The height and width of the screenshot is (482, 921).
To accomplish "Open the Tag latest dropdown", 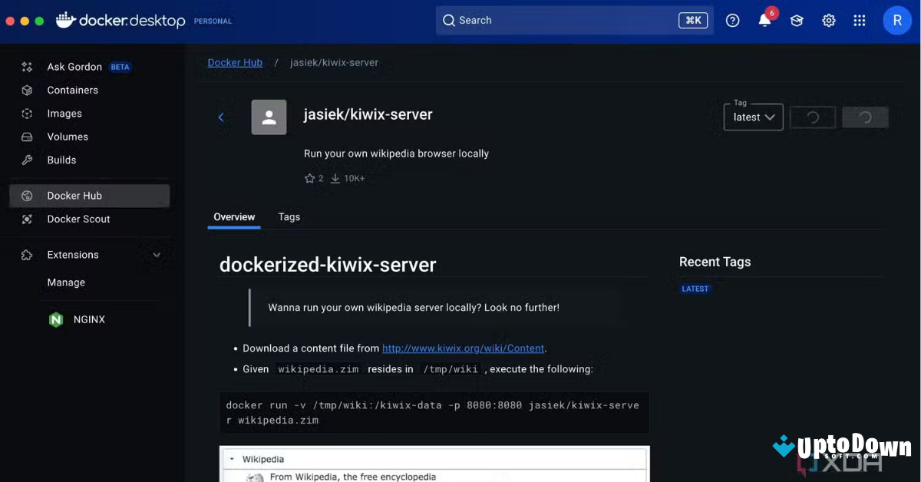I will pos(753,117).
